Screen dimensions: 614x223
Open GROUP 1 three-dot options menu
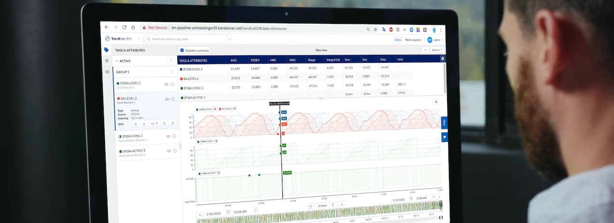pyautogui.click(x=172, y=72)
